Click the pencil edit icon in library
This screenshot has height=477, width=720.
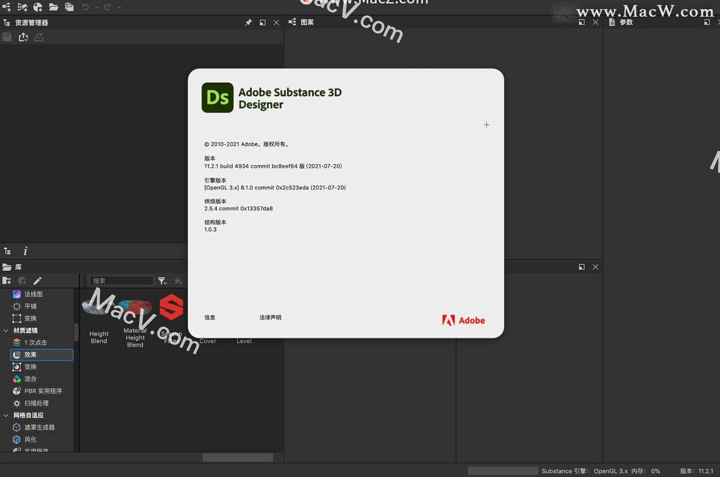(x=37, y=281)
